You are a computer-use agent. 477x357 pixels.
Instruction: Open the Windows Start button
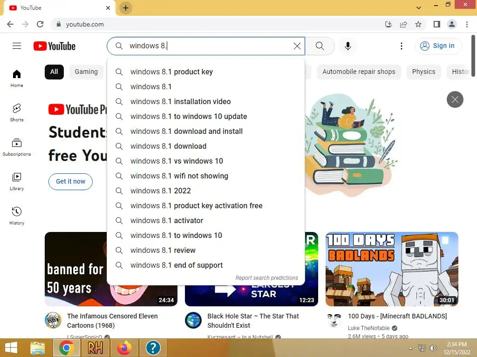coord(11,348)
